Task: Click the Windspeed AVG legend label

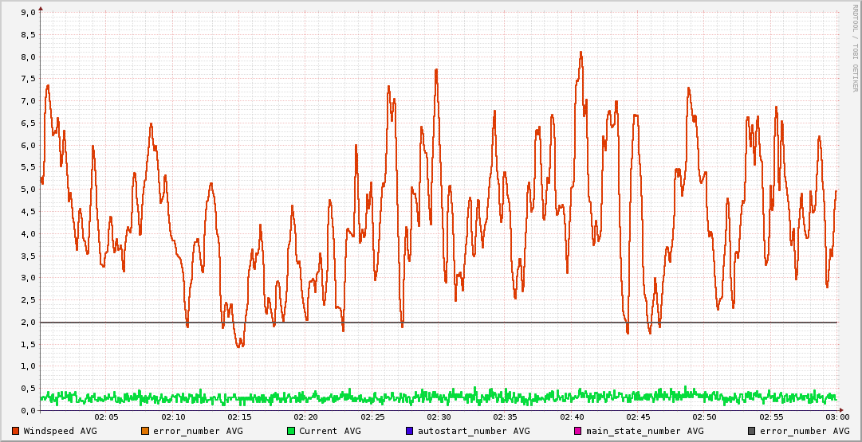Action: click(x=61, y=431)
